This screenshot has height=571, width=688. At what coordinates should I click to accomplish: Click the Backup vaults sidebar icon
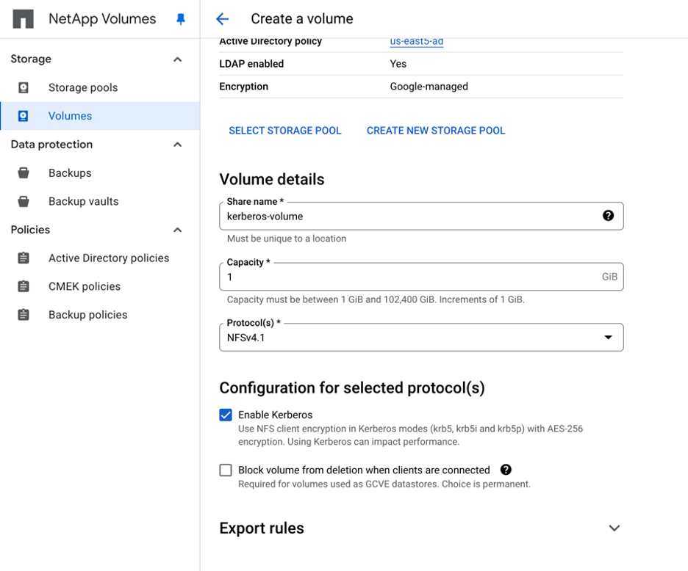tap(24, 201)
